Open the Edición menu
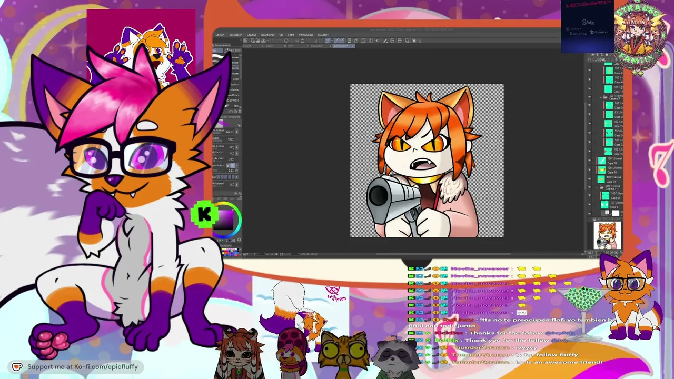Image resolution: width=674 pixels, height=379 pixels. click(x=220, y=35)
